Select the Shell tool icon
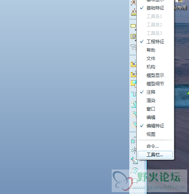 pos(134,83)
